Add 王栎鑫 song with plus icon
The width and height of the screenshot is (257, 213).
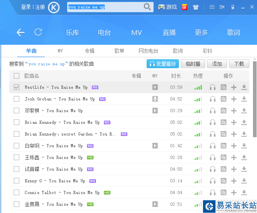coord(234,157)
